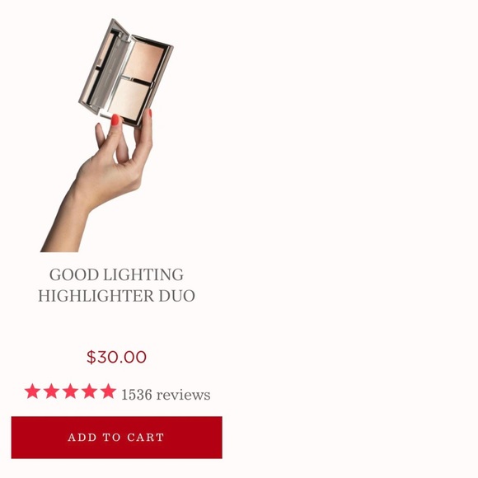Click the words GOOD LIGHTING

(x=116, y=274)
